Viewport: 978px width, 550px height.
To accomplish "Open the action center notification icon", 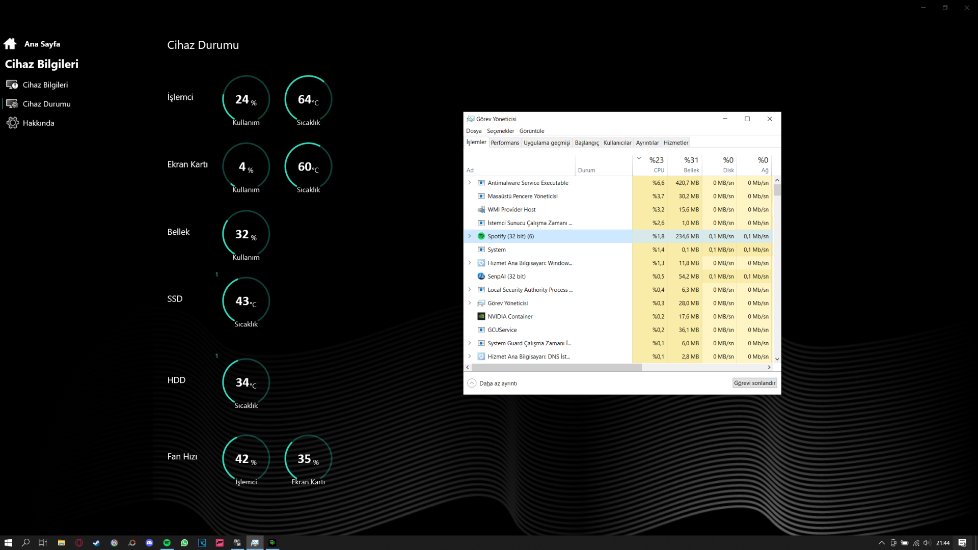I will [x=962, y=543].
